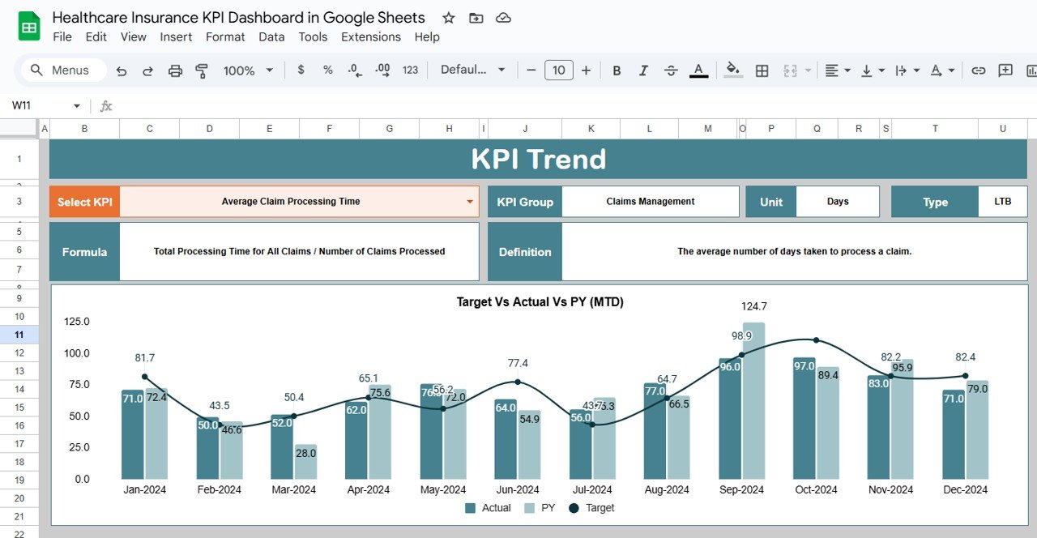Image resolution: width=1037 pixels, height=538 pixels.
Task: Open the Fill color bucket
Action: pyautogui.click(x=733, y=70)
